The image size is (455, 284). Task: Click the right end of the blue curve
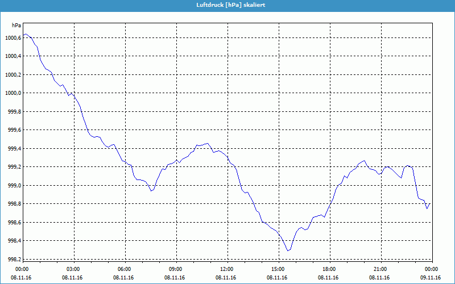(x=430, y=203)
